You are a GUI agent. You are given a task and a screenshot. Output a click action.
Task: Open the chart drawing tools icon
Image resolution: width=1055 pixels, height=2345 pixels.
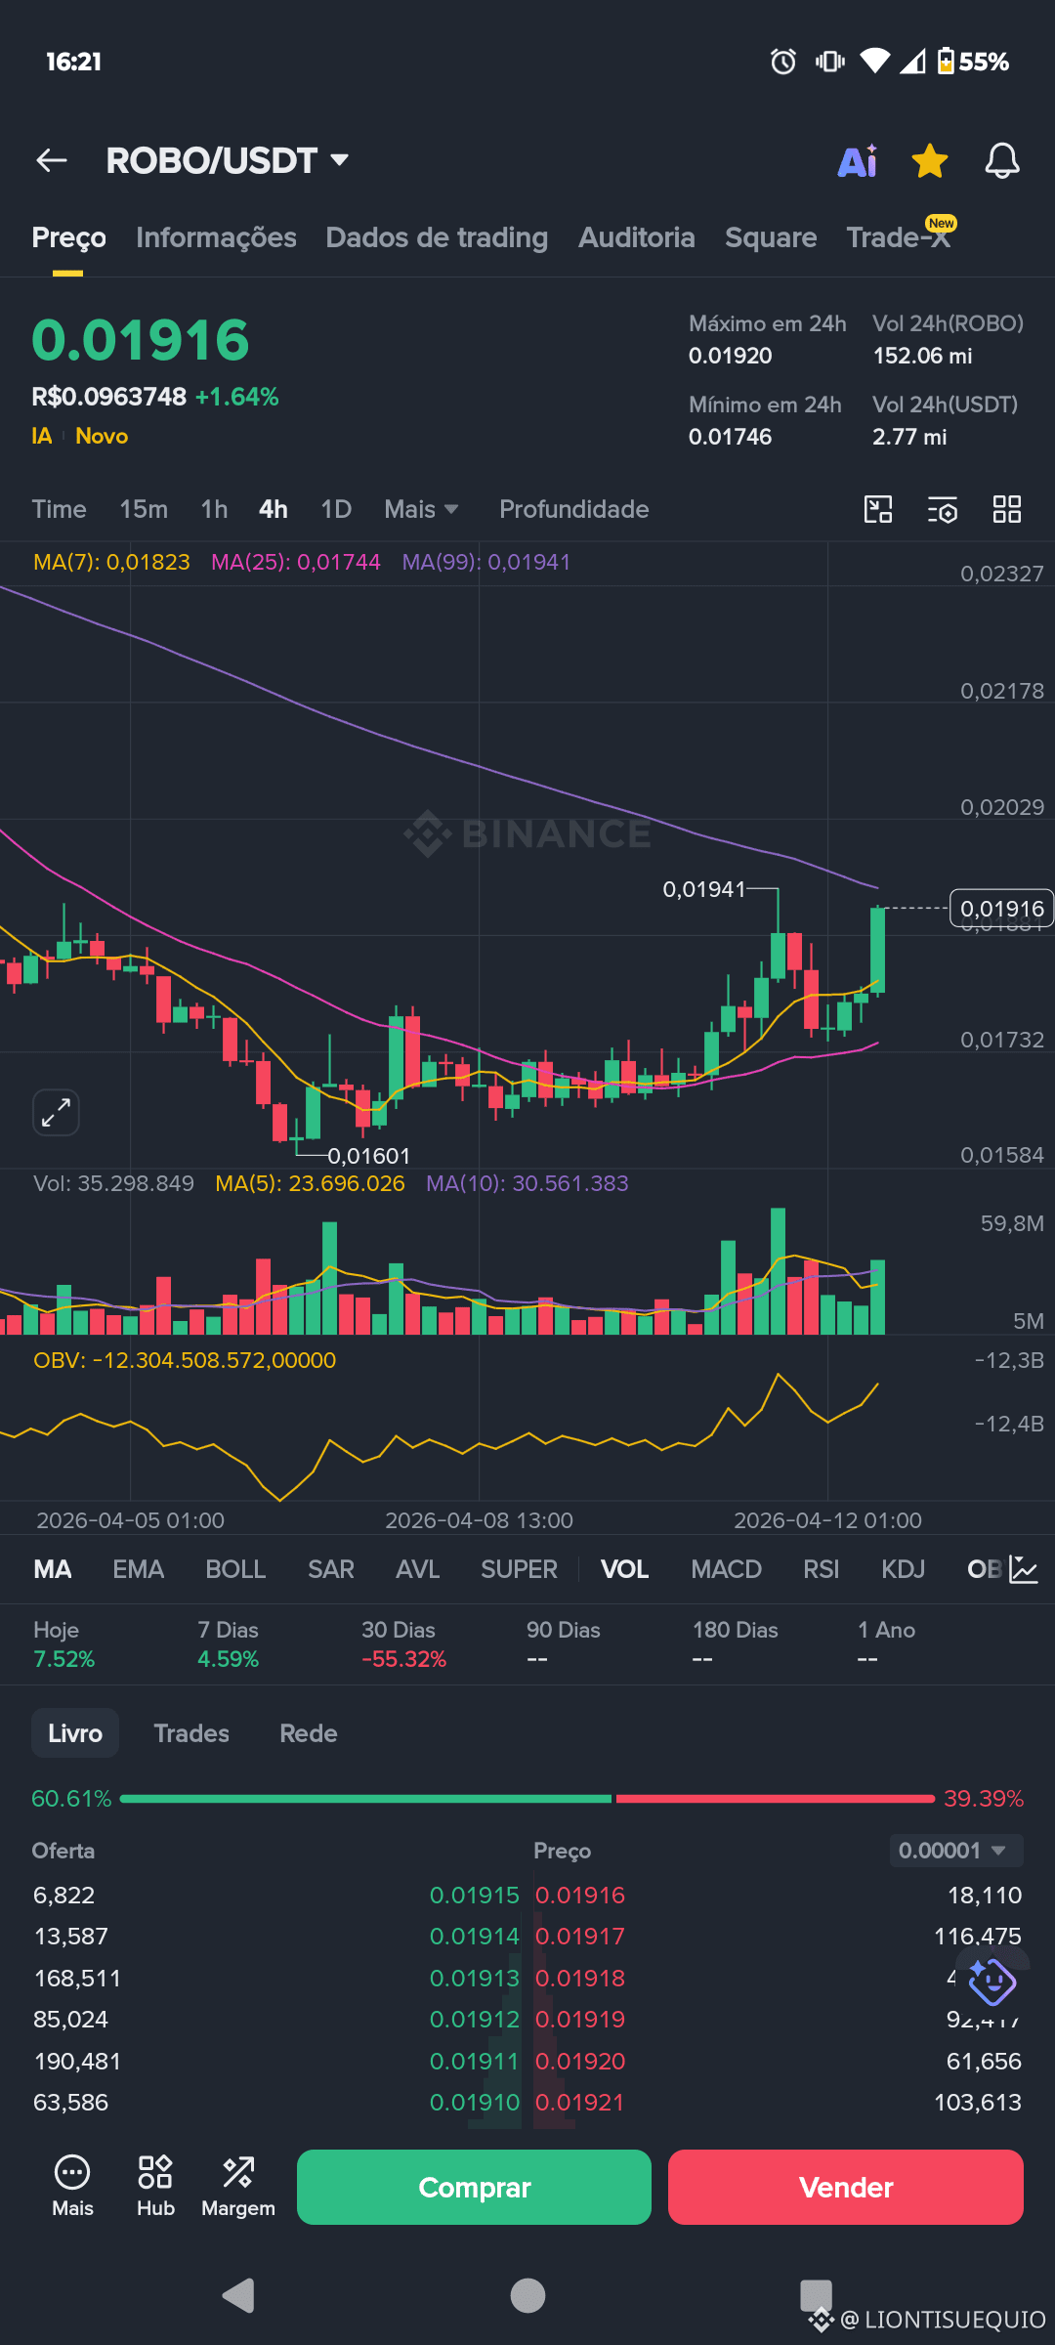tap(878, 509)
